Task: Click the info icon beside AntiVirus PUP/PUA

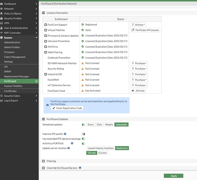Action: [72, 143]
